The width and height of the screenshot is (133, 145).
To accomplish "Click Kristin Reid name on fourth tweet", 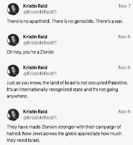I will 35,112.
